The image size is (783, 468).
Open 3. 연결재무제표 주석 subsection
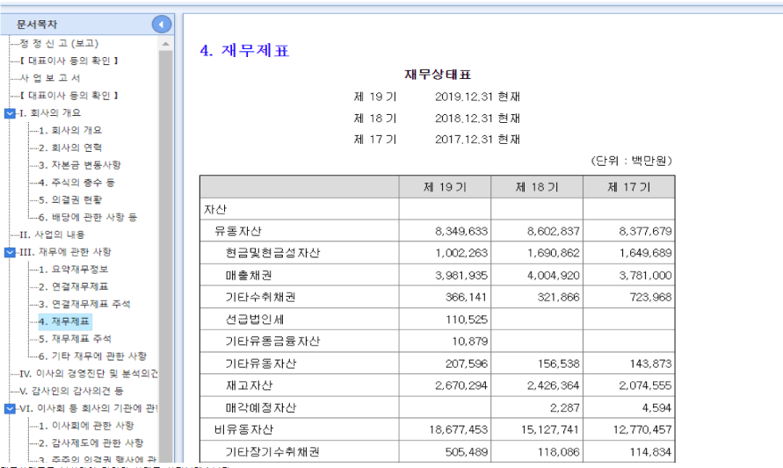(x=84, y=305)
